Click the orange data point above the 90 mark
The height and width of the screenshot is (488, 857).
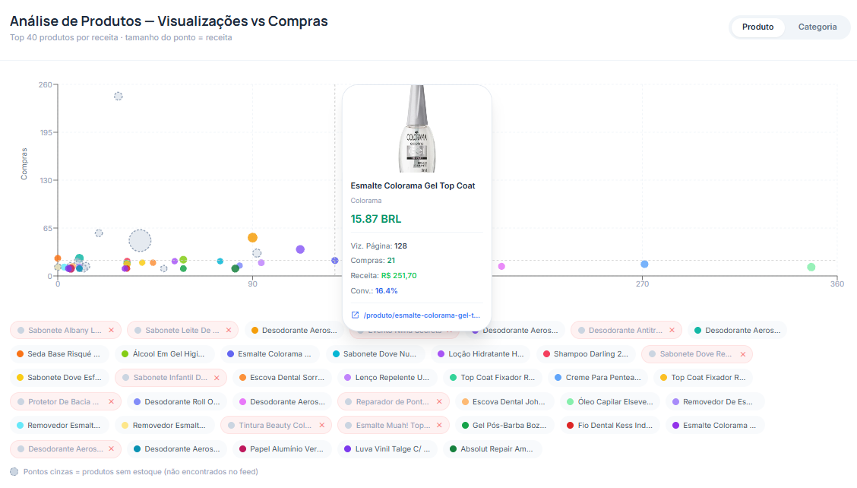pos(252,237)
